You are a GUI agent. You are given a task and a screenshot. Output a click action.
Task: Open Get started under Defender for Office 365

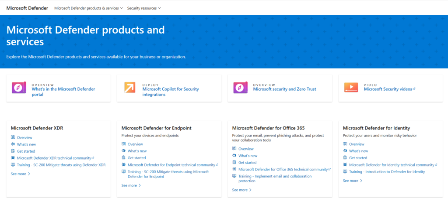[248, 162]
